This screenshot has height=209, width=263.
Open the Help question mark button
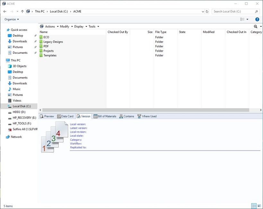pyautogui.click(x=257, y=19)
